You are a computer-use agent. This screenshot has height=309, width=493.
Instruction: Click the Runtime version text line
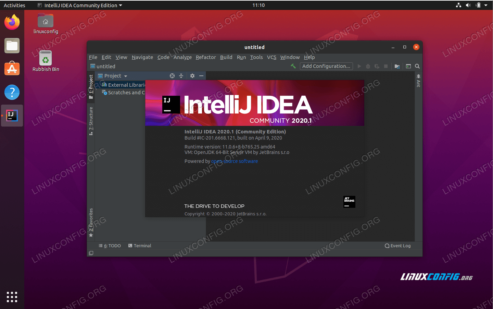[x=230, y=147]
